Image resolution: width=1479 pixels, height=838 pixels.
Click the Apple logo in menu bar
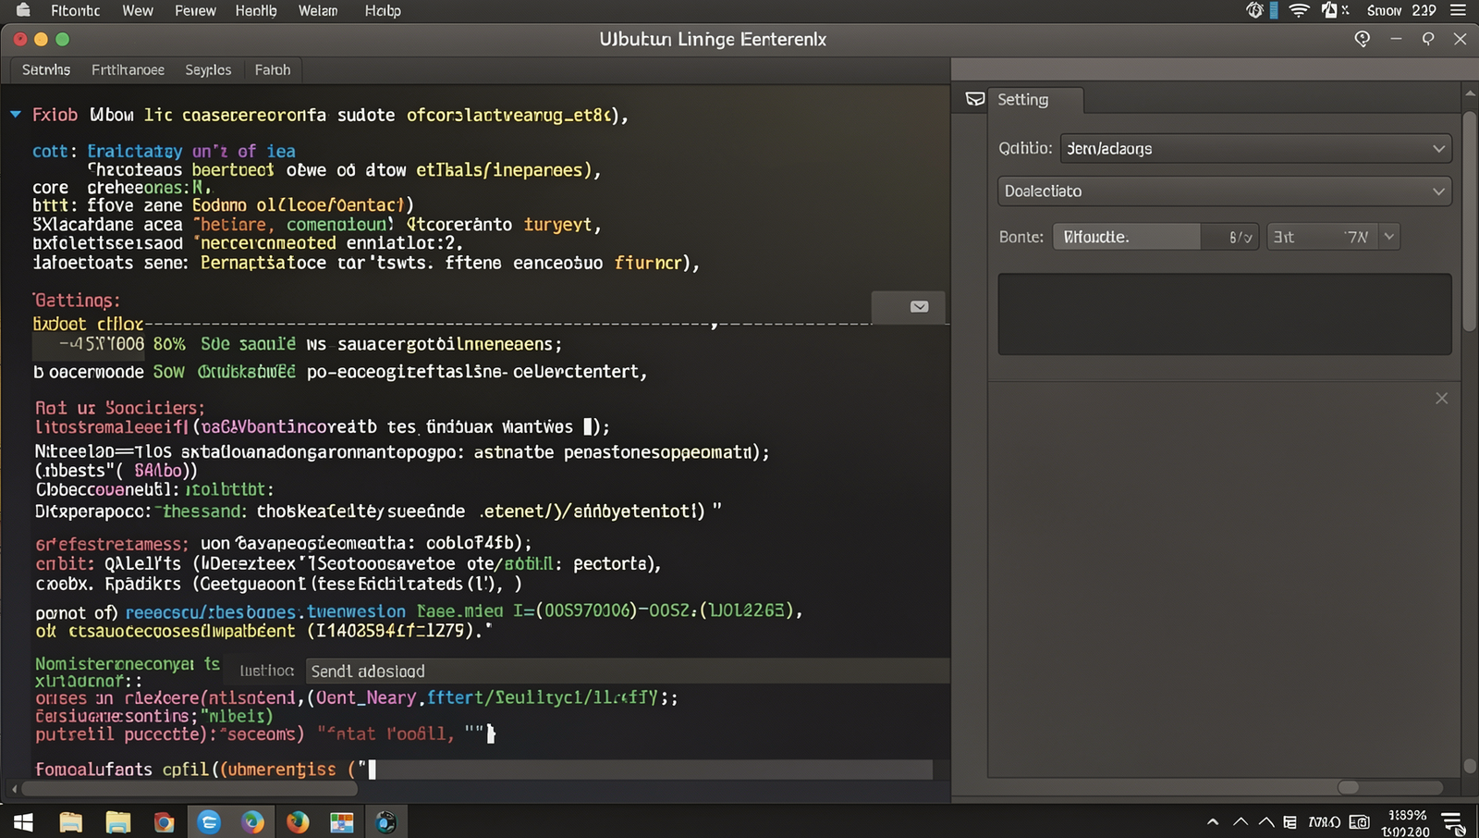pos(24,10)
